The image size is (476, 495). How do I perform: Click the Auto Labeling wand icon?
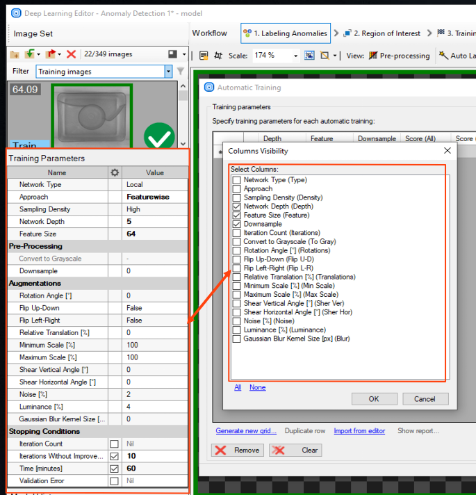(x=443, y=55)
